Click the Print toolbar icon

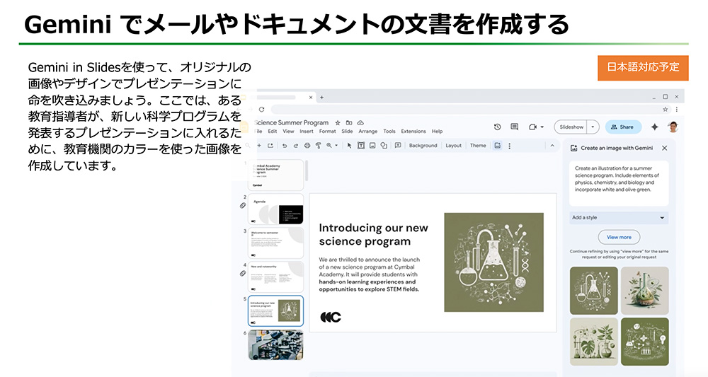point(307,146)
